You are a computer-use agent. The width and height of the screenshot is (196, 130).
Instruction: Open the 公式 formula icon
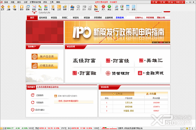tap(59, 8)
